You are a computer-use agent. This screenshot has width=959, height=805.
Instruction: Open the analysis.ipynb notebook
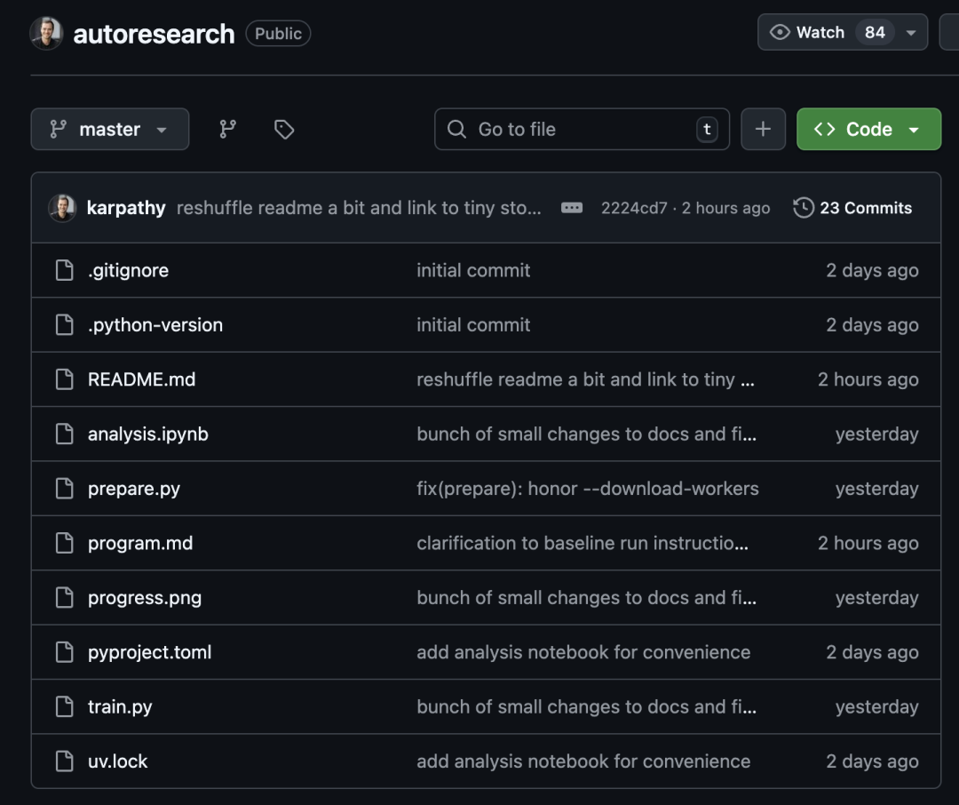tap(147, 434)
